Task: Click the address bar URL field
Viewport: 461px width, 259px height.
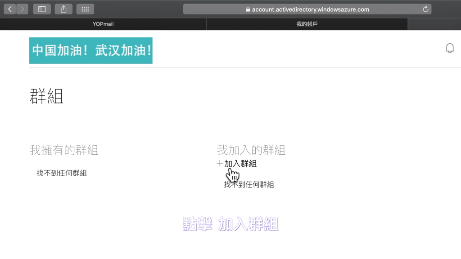Action: [307, 9]
